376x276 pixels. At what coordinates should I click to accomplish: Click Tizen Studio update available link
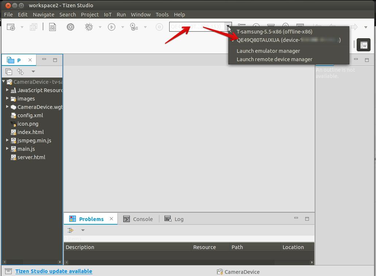click(54, 271)
